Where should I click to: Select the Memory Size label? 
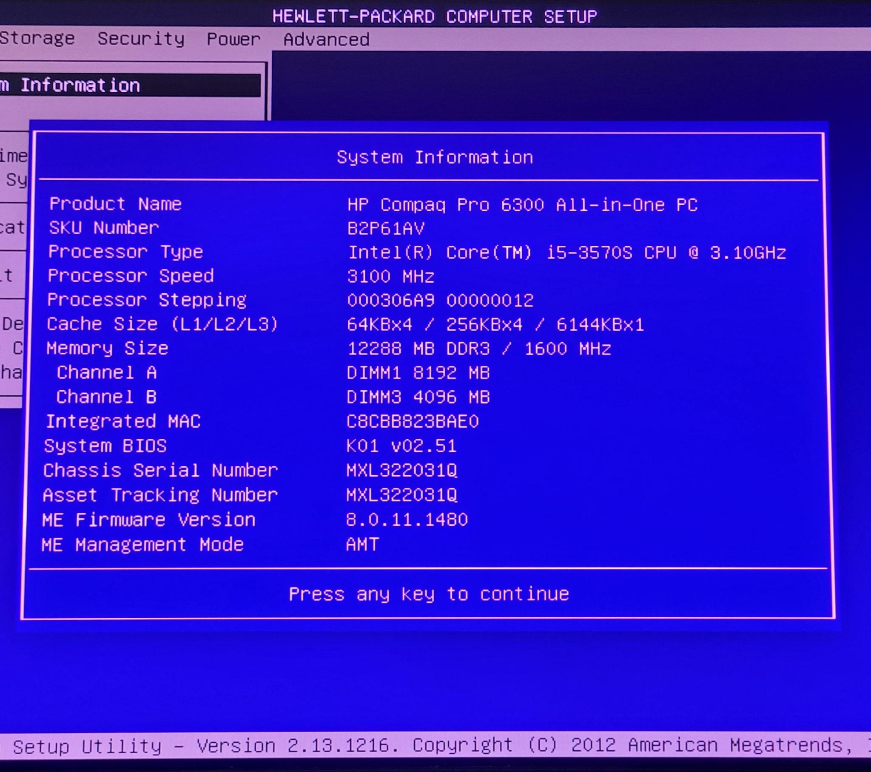coord(107,349)
